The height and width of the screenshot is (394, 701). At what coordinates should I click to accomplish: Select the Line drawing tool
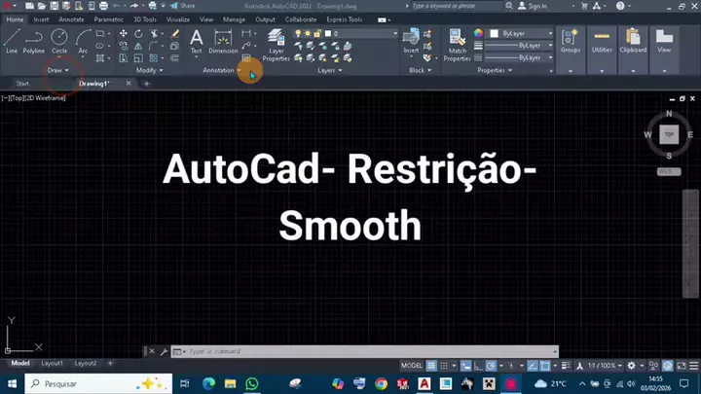12,41
